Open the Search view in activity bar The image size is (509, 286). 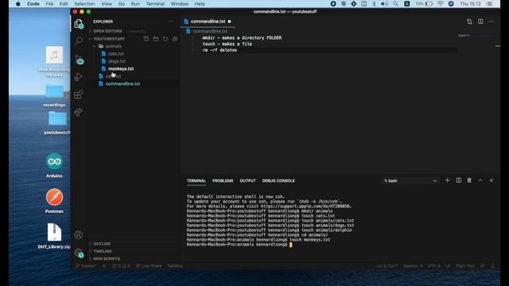click(x=79, y=41)
